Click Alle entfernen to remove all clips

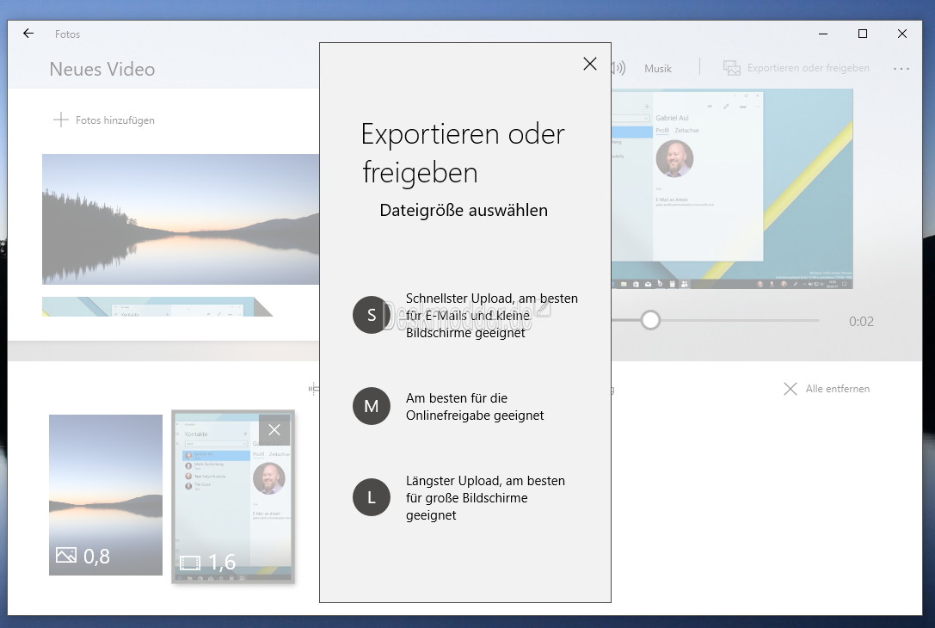tap(827, 389)
